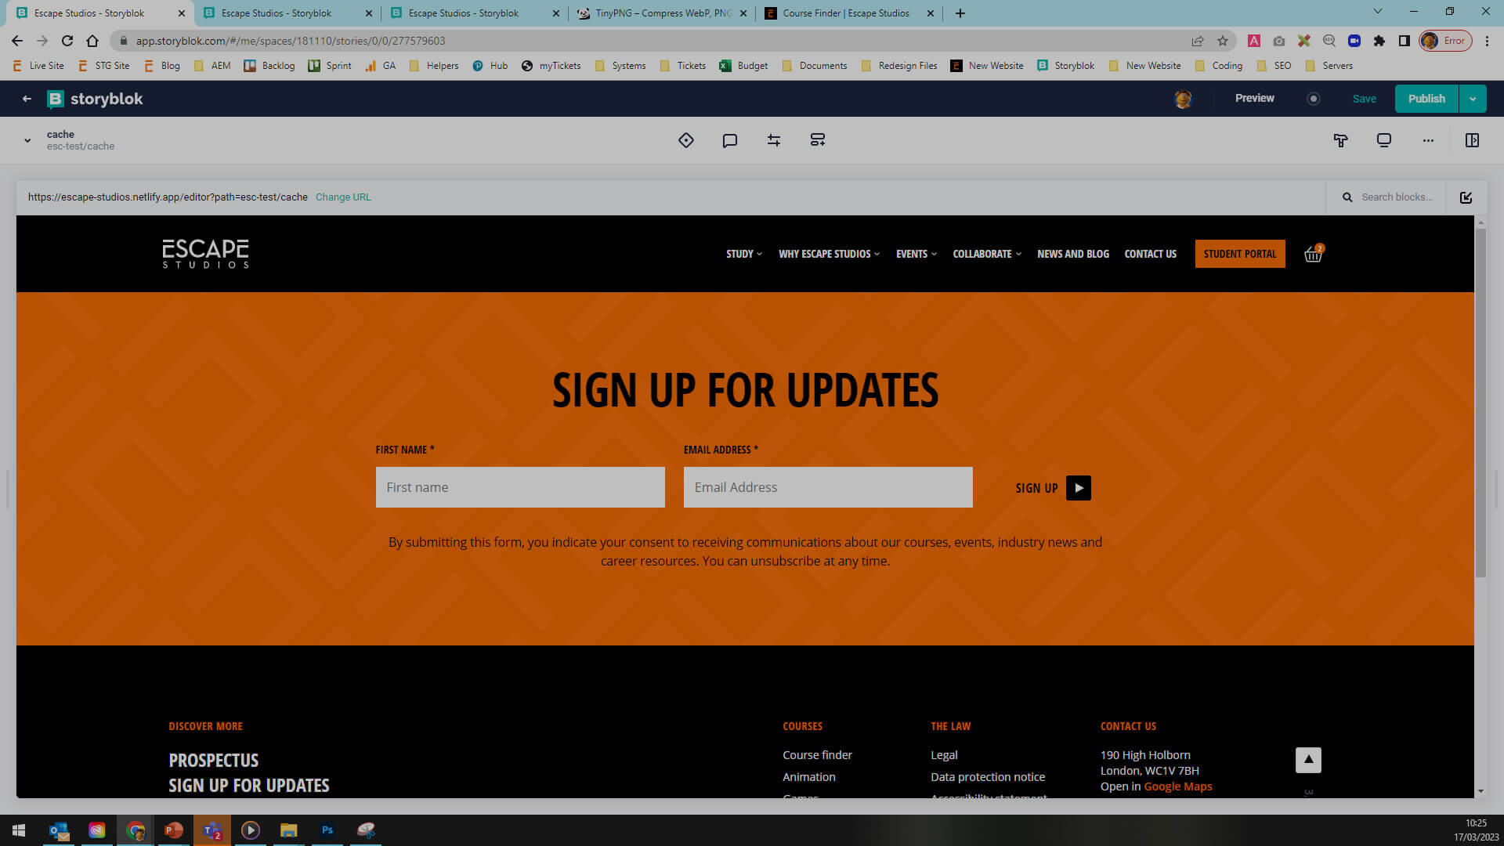Open the NEWS AND BLOG nav item

pos(1073,254)
